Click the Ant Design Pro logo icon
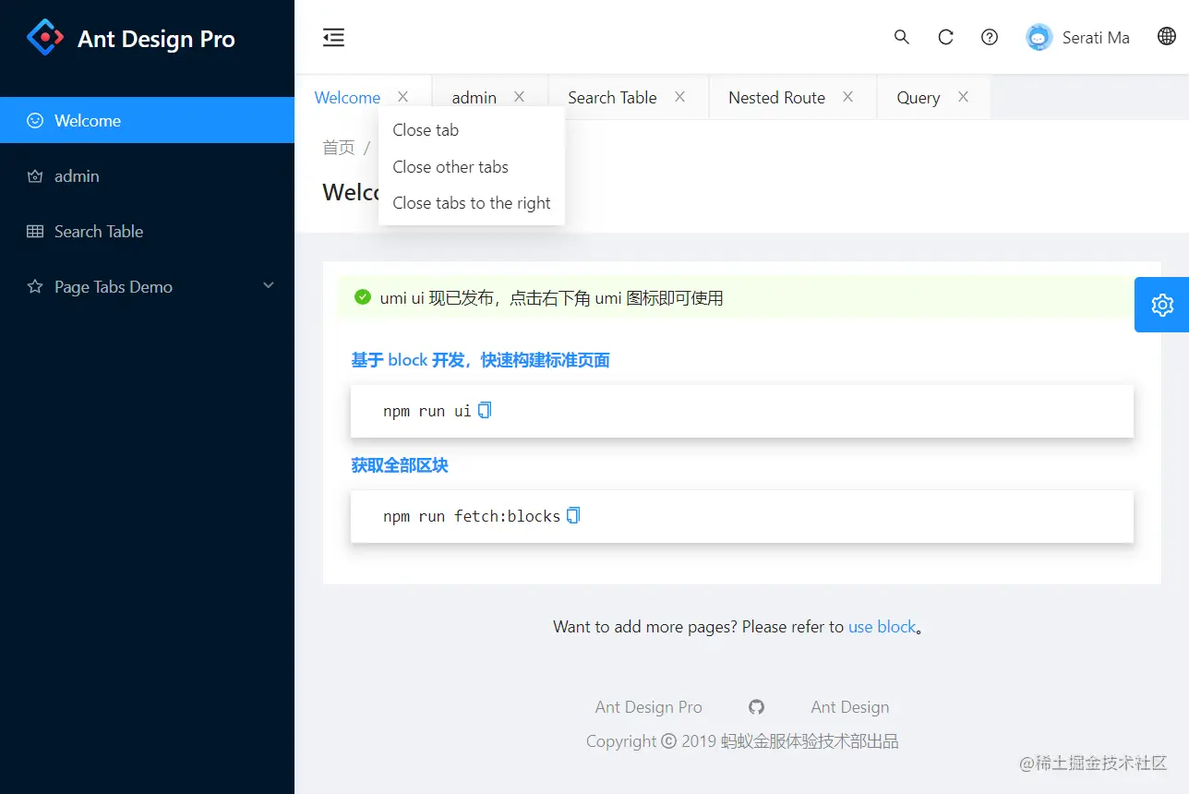This screenshot has height=794, width=1189. [45, 38]
